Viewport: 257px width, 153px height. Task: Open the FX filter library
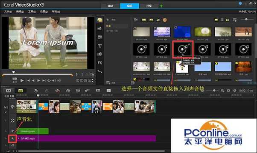[99, 63]
